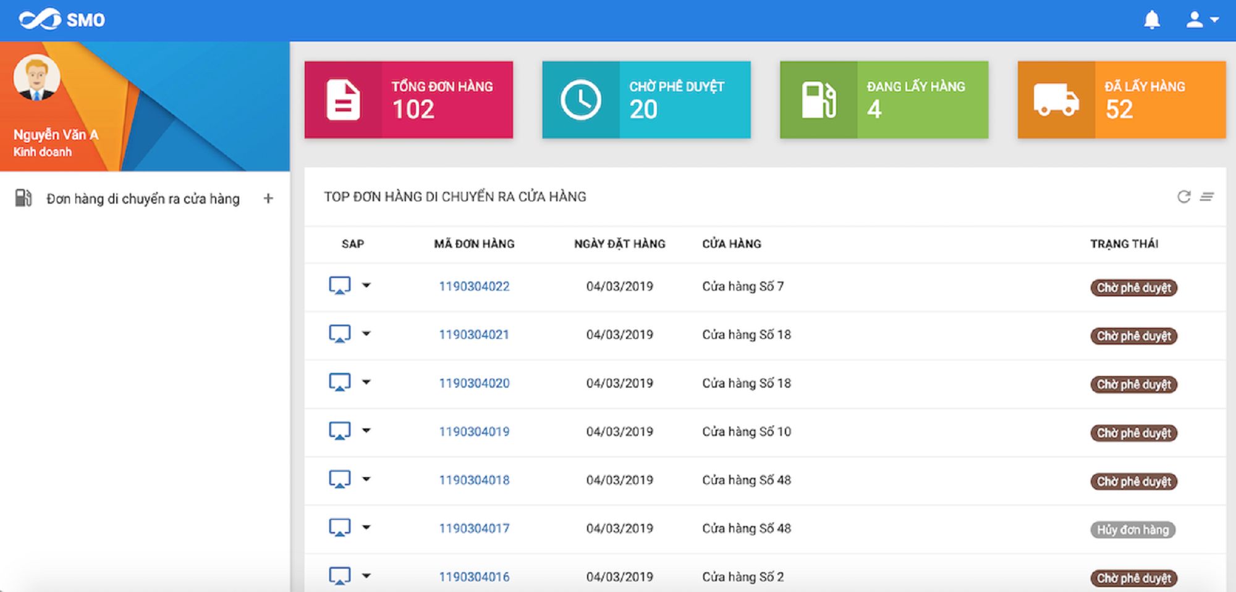The image size is (1236, 592).
Task: Click Nguyễn Văn A profile avatar
Action: pyautogui.click(x=36, y=77)
